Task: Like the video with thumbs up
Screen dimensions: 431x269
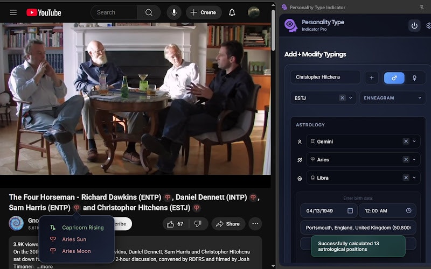Action: click(x=176, y=224)
